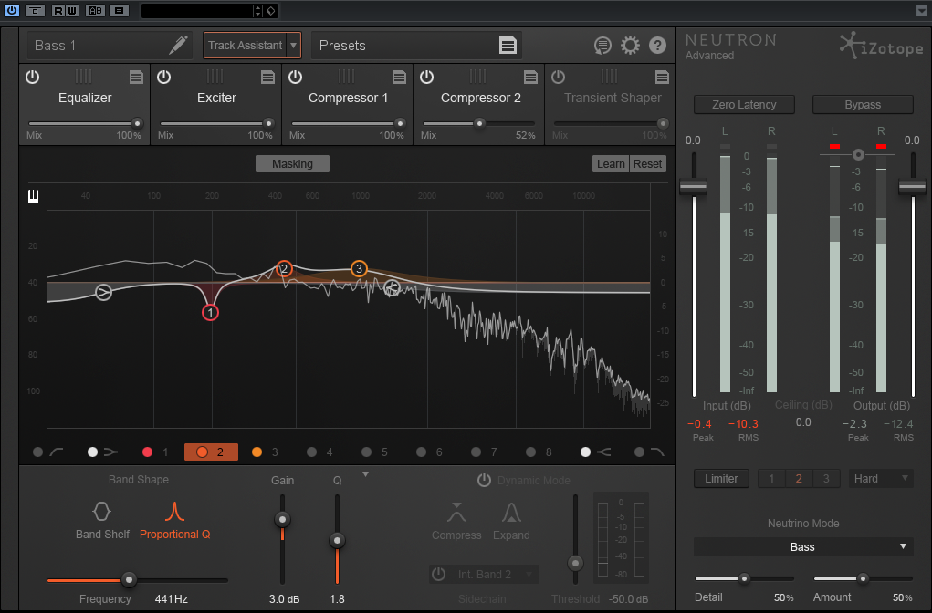Toggle sidechain Int. Band 2 power

tap(438, 575)
